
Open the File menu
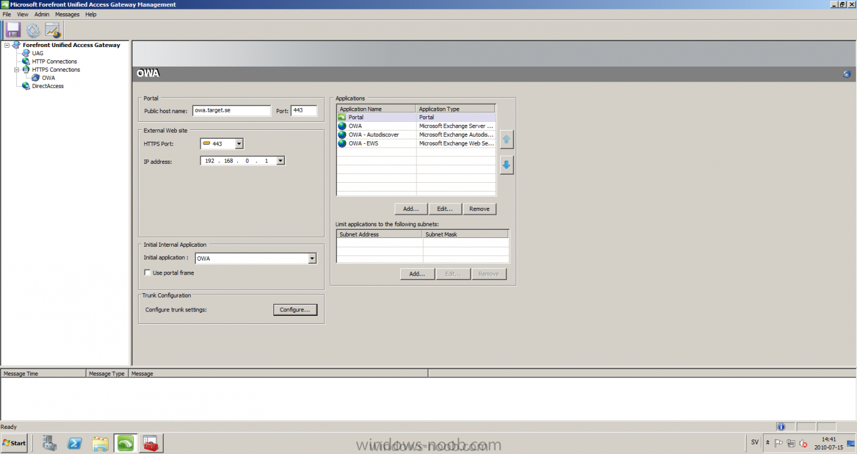[7, 14]
